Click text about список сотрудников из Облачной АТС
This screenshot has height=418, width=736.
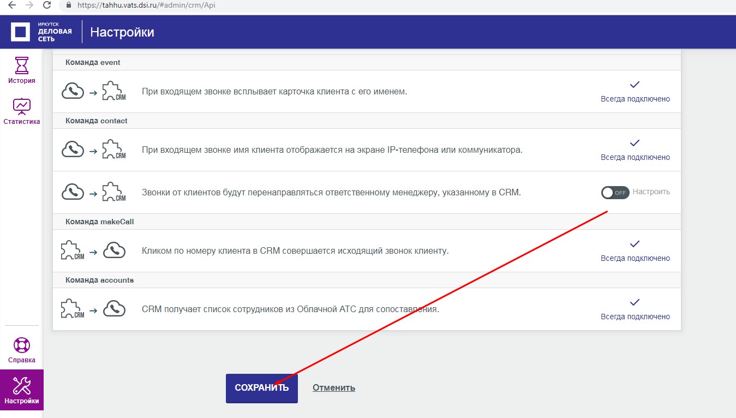(x=291, y=309)
